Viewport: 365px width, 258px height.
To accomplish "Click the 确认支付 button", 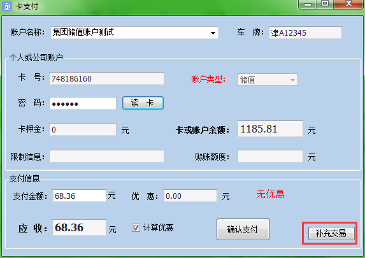I will pos(243,229).
